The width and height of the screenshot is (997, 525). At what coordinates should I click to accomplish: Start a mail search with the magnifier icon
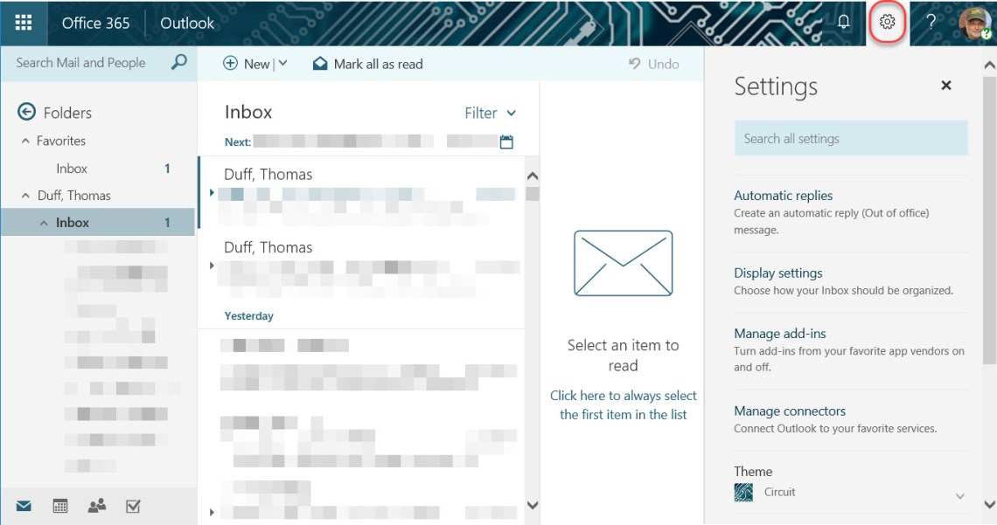(x=178, y=62)
